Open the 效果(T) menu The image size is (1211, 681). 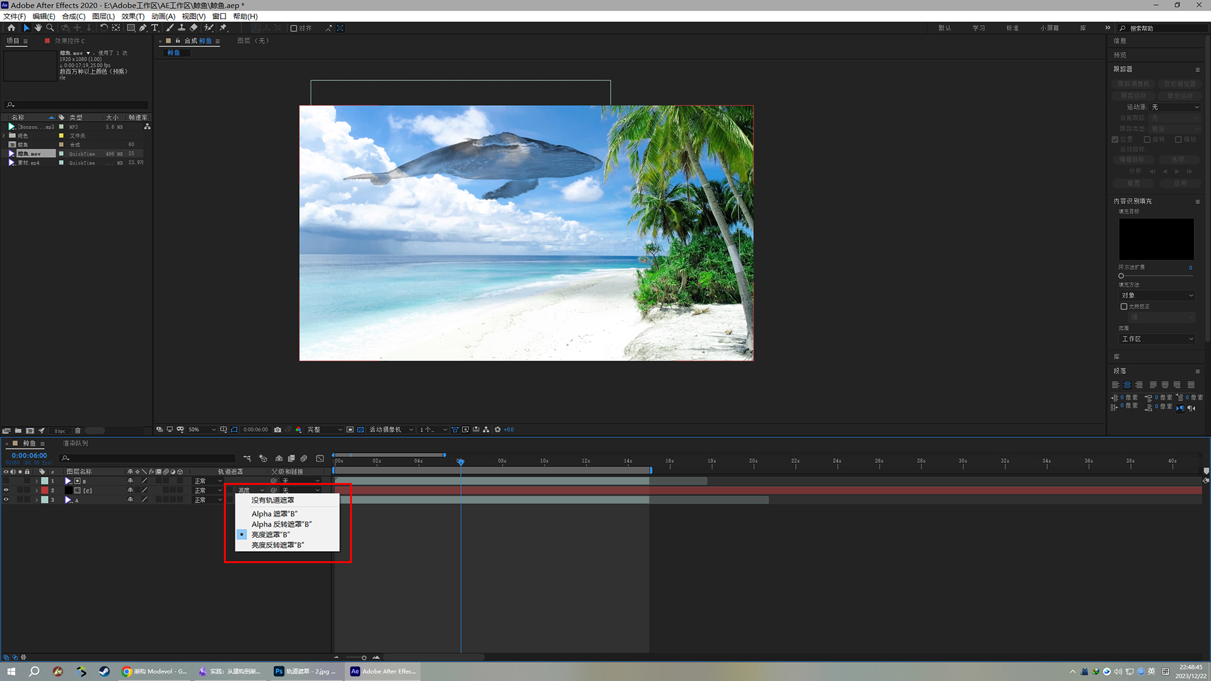[132, 16]
